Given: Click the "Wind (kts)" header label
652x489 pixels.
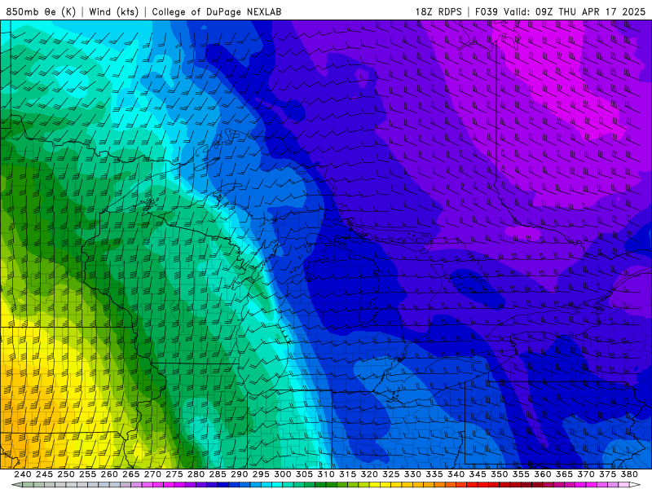Looking at the screenshot, I should [113, 11].
